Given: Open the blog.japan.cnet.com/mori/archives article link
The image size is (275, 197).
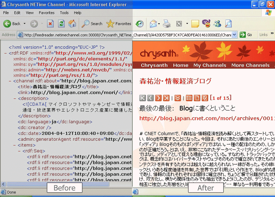Looking at the screenshot, I should tap(207, 118).
